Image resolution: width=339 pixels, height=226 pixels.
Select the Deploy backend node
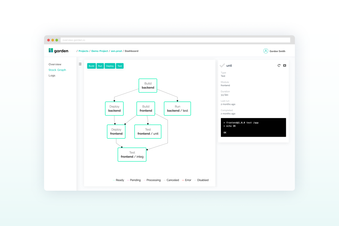[114, 108]
